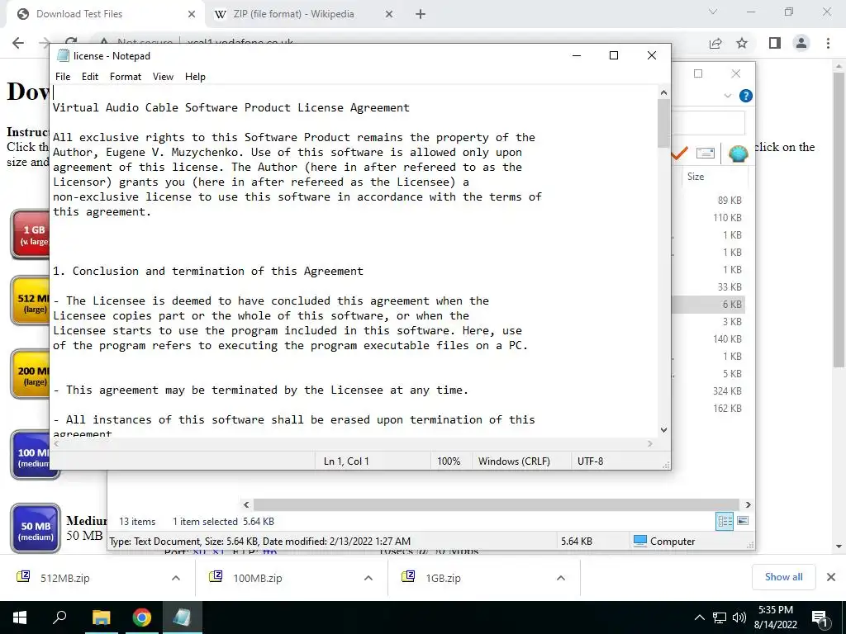Click the blue shell toolbar icon
Image resolution: width=846 pixels, height=634 pixels.
pyautogui.click(x=738, y=153)
